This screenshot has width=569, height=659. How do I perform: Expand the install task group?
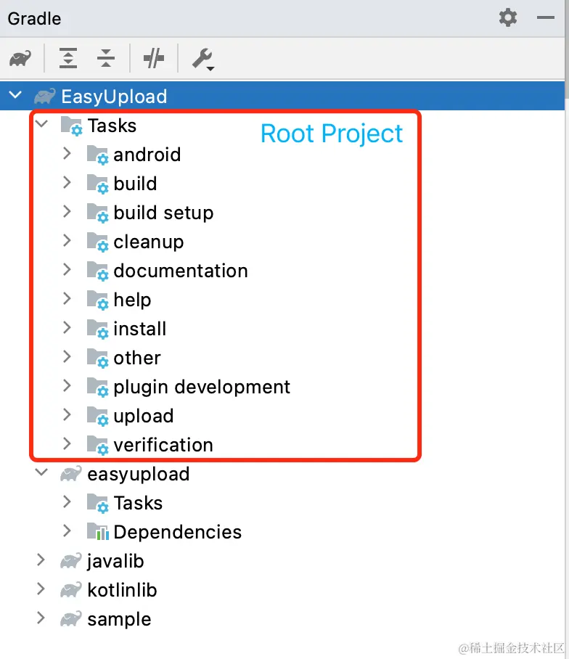(67, 327)
